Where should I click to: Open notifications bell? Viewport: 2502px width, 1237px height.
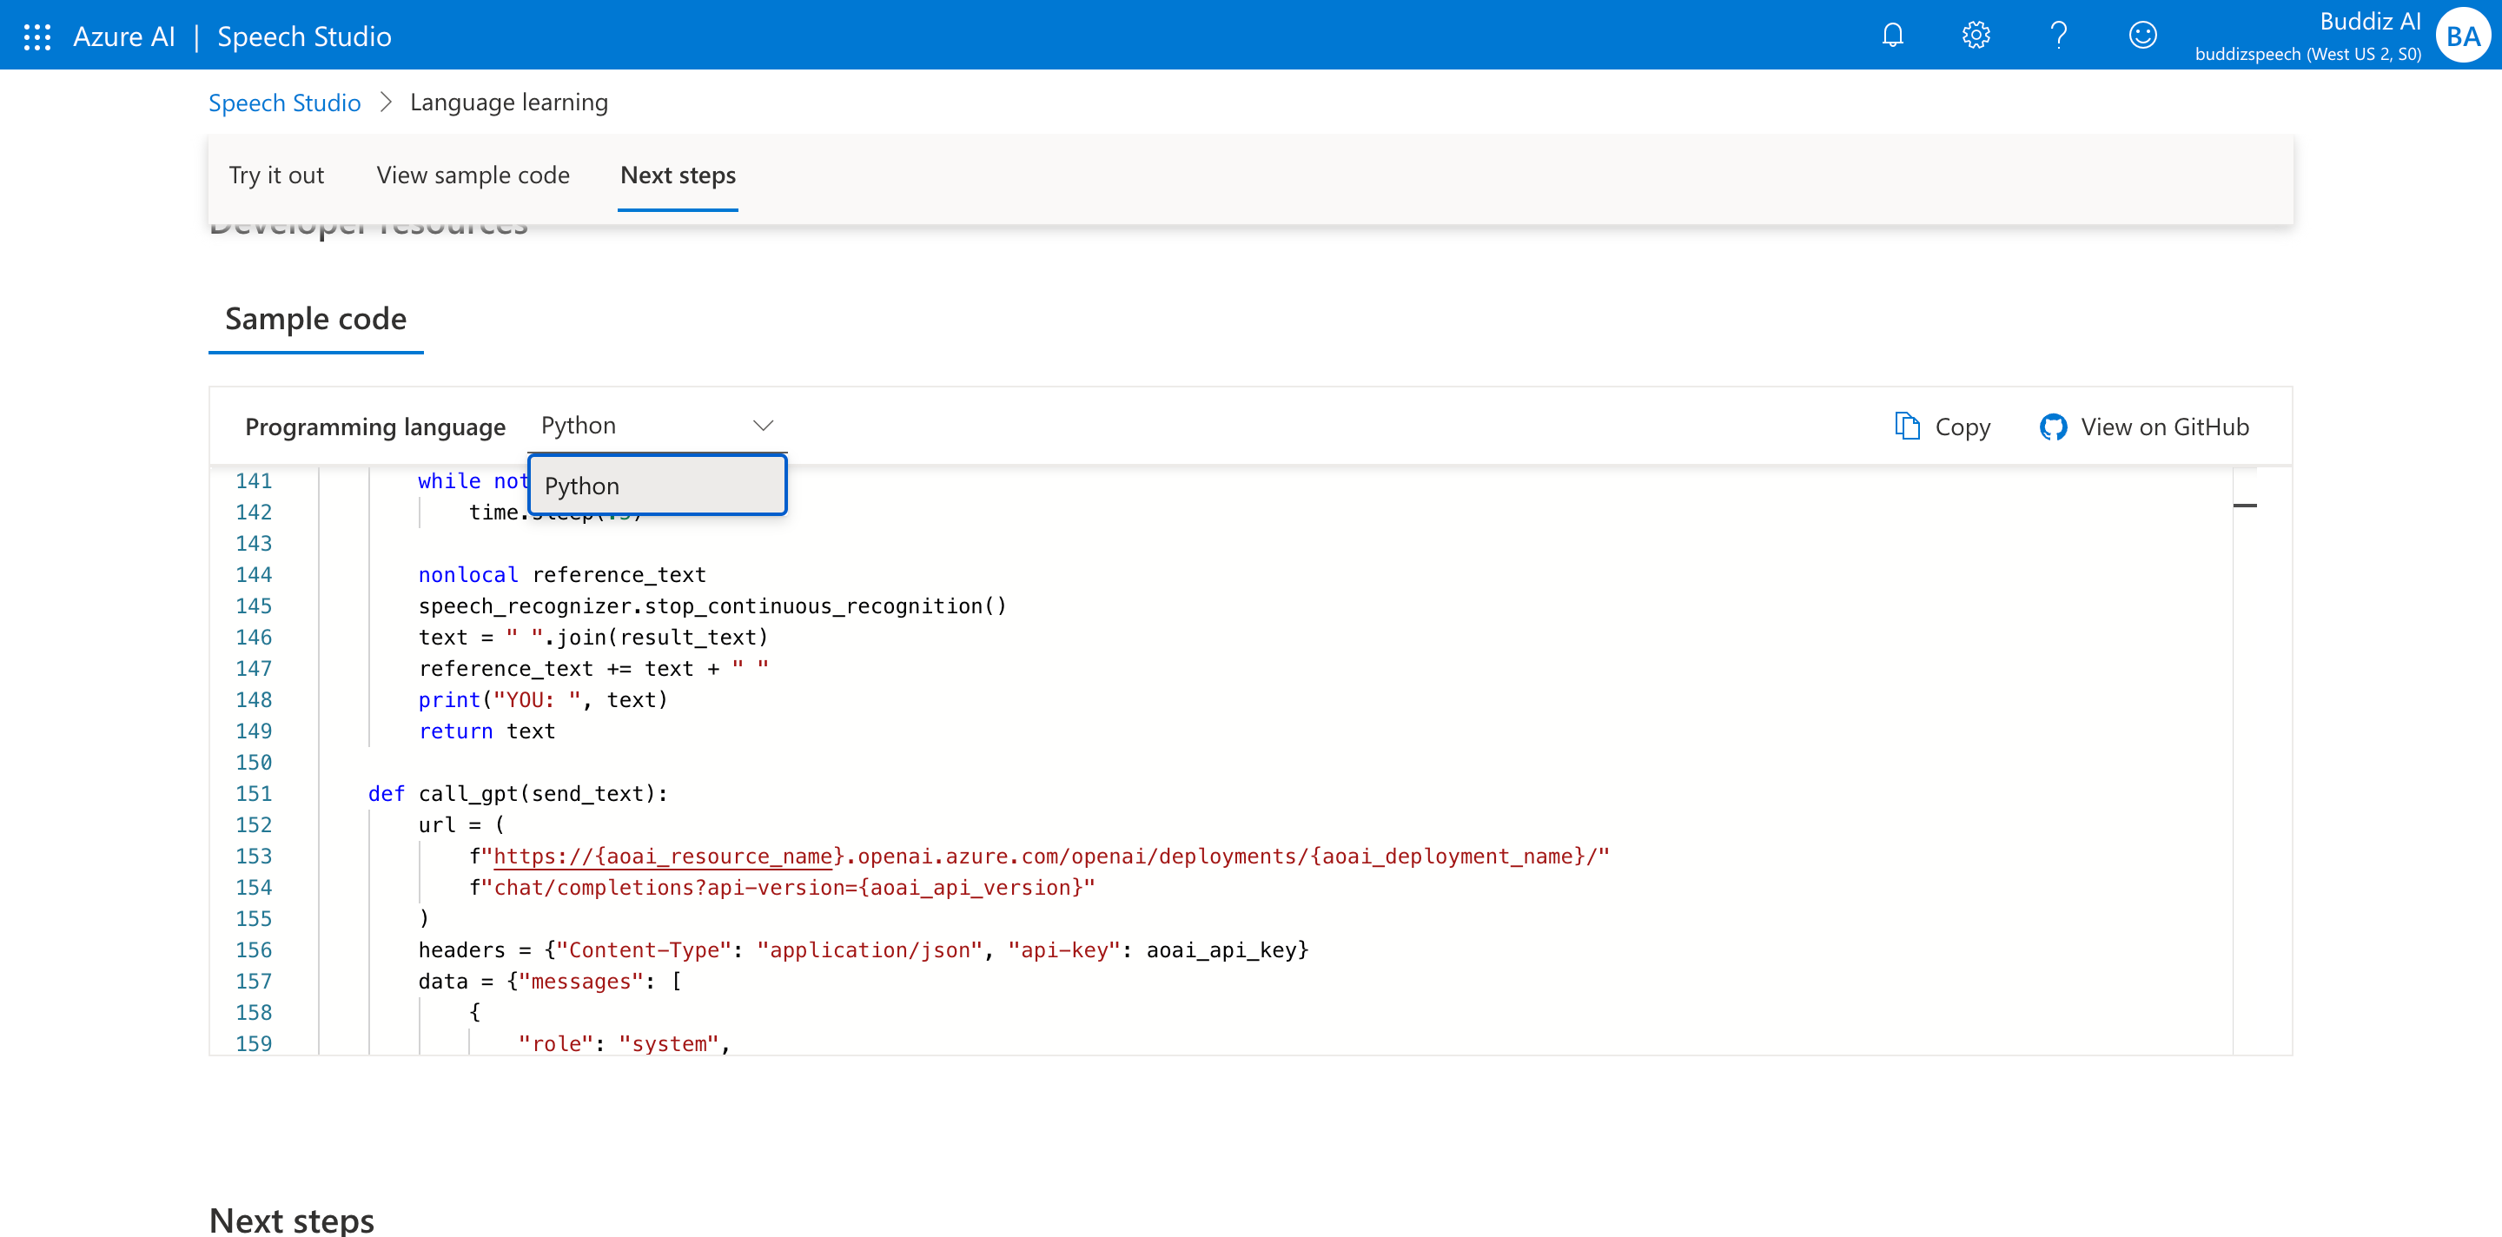click(x=1892, y=36)
